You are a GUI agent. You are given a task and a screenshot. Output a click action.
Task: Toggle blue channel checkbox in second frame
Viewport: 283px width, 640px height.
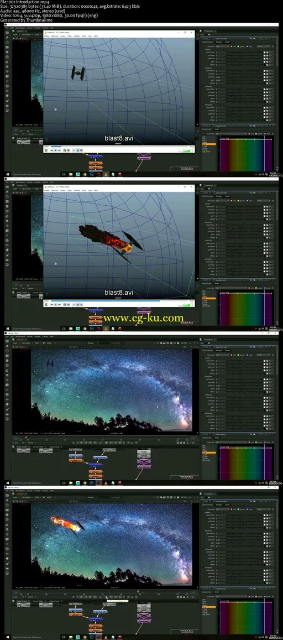(248, 200)
